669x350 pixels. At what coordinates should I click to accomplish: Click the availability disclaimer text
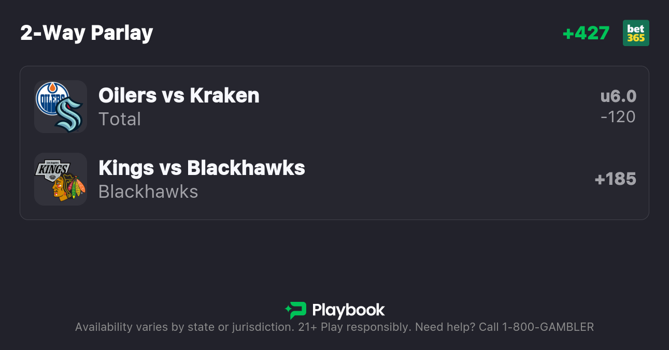pyautogui.click(x=184, y=327)
